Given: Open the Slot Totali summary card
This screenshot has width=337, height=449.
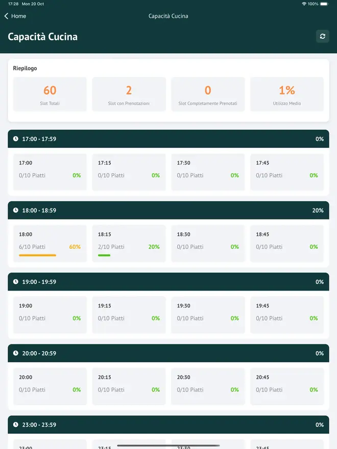Looking at the screenshot, I should (50, 94).
